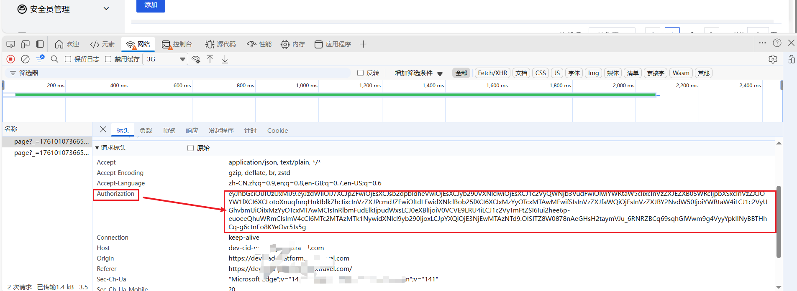The width and height of the screenshot is (797, 291).
Task: Select the 标头 headers tab
Action: (123, 130)
